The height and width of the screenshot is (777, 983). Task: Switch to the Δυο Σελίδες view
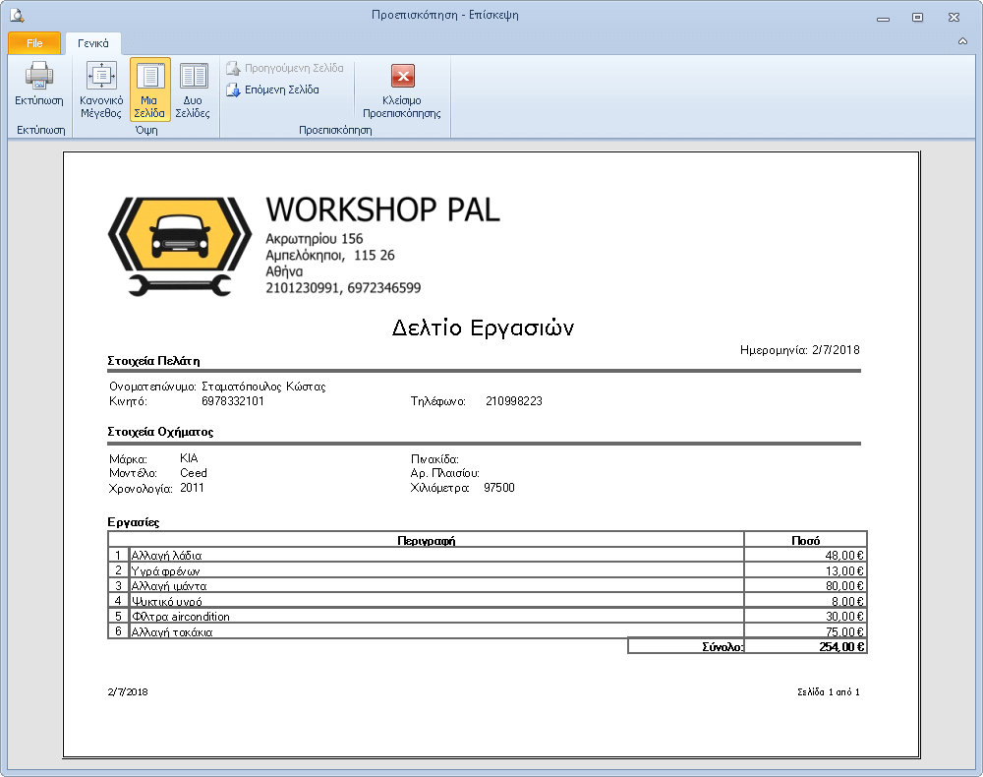point(194,77)
